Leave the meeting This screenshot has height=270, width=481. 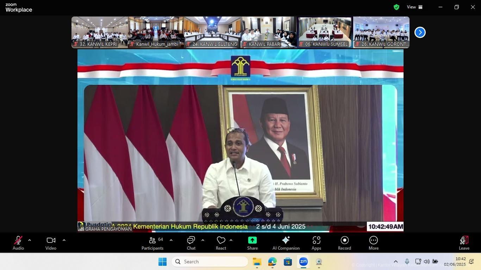[x=464, y=243]
